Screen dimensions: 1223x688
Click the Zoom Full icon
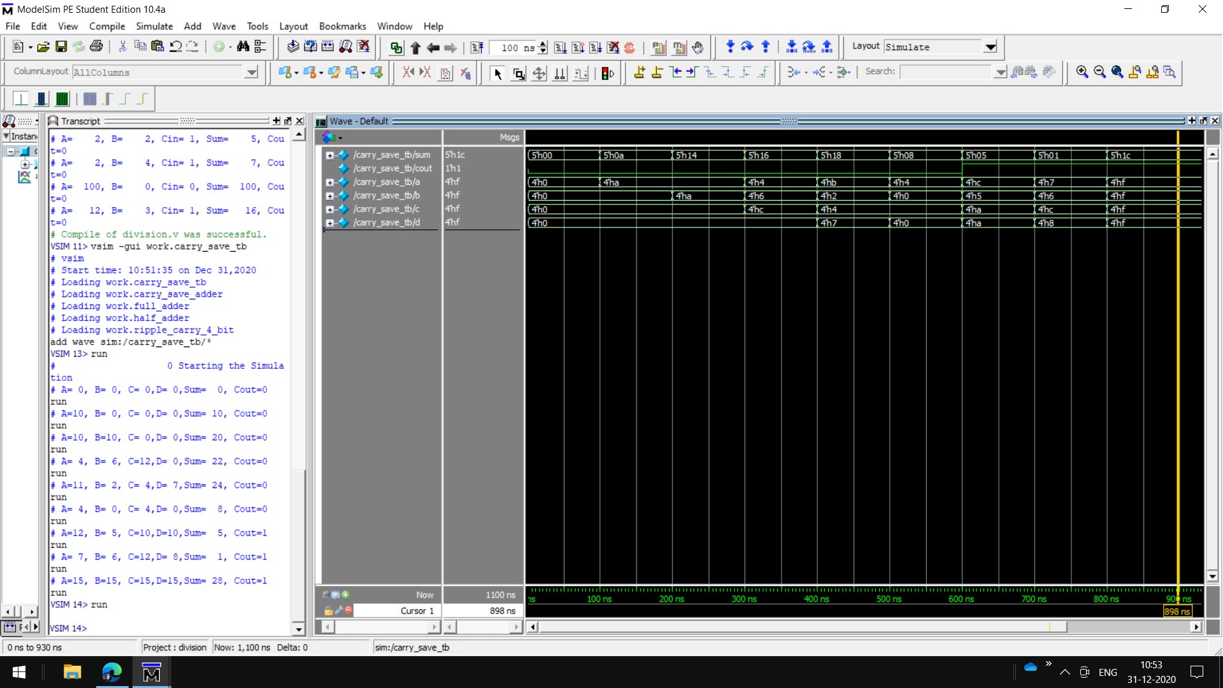point(1117,72)
